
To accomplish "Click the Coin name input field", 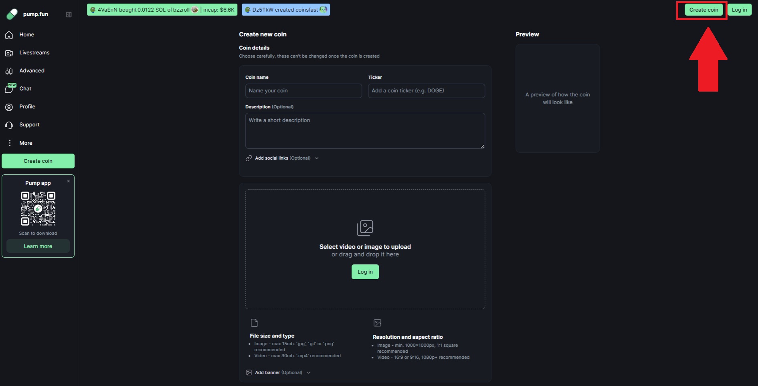I will point(303,91).
